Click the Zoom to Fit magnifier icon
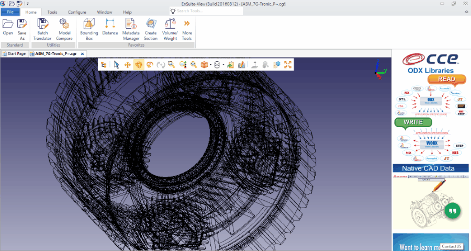Viewport: 471px width, 251px height. pos(194,65)
